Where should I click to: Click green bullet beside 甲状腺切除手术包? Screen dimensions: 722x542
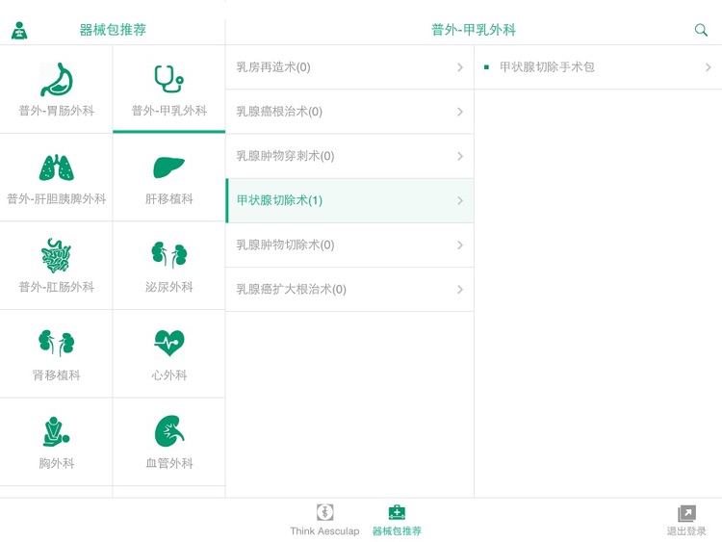tap(486, 67)
